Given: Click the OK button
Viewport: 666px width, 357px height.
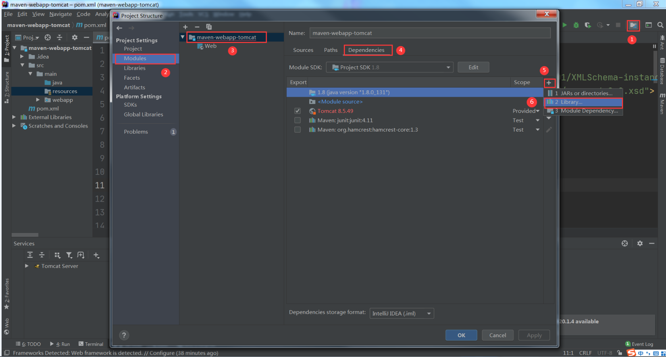Looking at the screenshot, I should click(461, 335).
